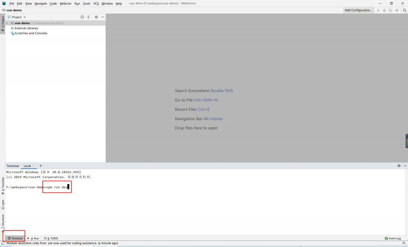Screen dimensions: 408x247
Task: Click the memory indicator widget on right edge
Action: [407, 141]
